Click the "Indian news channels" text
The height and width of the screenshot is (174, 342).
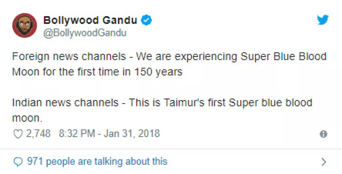coord(65,103)
